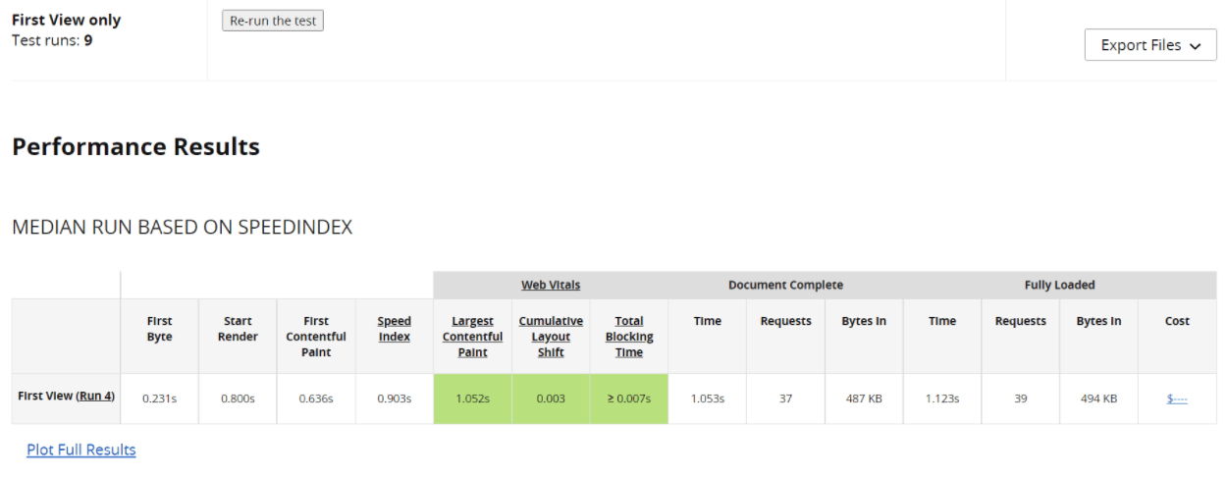1227x478 pixels.
Task: Click the Median Run Based on SpeedIndex heading
Action: coord(182,228)
